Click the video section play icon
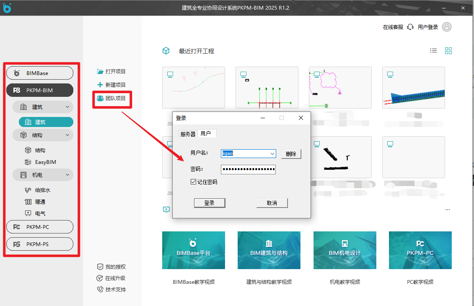 point(166,209)
